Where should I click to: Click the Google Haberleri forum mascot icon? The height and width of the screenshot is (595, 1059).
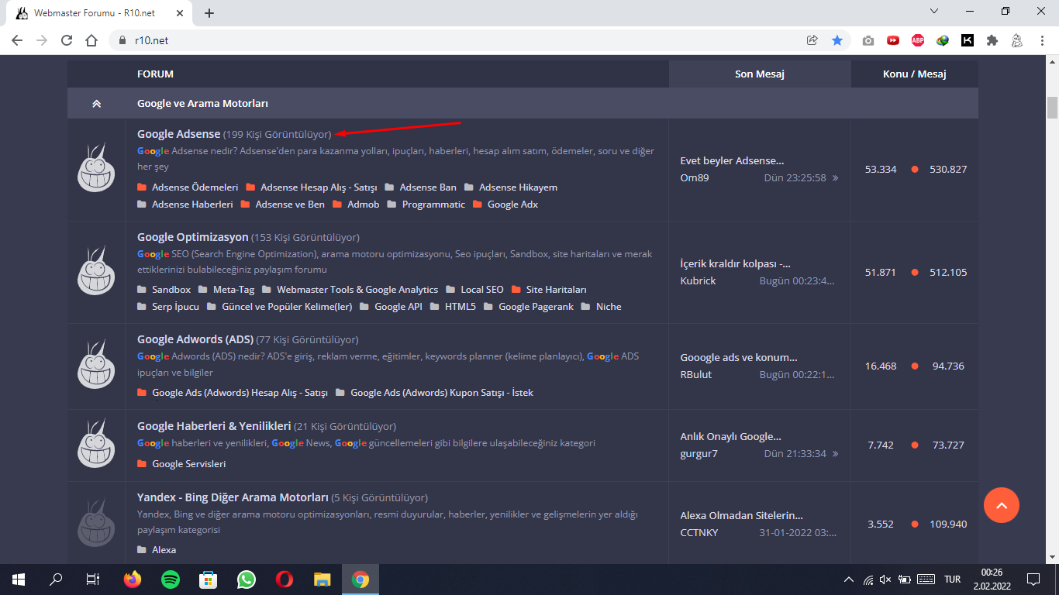click(x=96, y=444)
